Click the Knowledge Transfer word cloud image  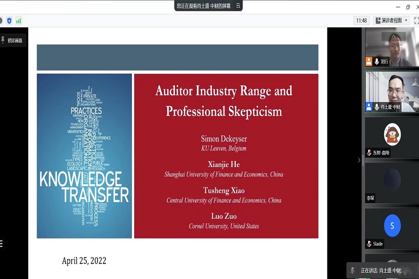(84, 156)
